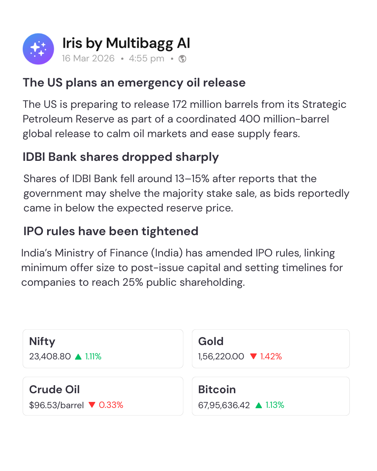
Task: Open the Bitcoin price card
Action: click(x=271, y=396)
